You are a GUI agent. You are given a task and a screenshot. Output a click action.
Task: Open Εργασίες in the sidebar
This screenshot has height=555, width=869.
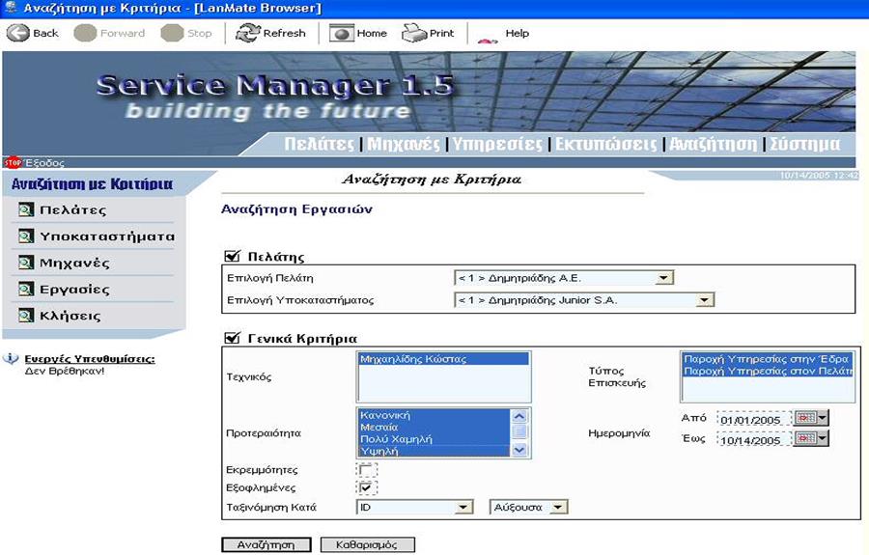pos(74,290)
